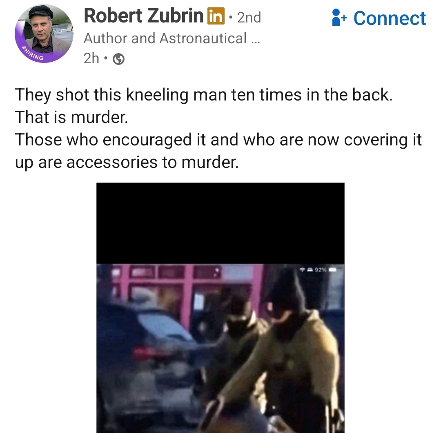The height and width of the screenshot is (433, 441).
Task: Open the 'Author and Astronautical' headline
Action: point(165,38)
